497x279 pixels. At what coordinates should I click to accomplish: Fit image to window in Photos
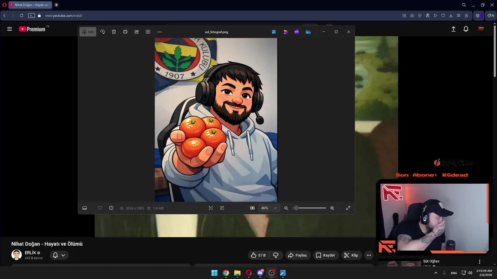(252, 208)
